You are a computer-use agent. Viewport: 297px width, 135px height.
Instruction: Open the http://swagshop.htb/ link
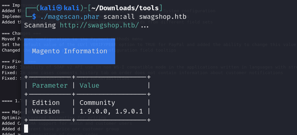point(99,25)
